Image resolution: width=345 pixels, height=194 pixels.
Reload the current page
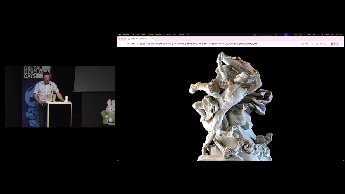point(128,44)
